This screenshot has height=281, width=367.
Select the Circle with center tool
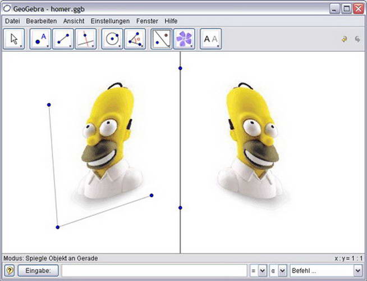point(112,39)
